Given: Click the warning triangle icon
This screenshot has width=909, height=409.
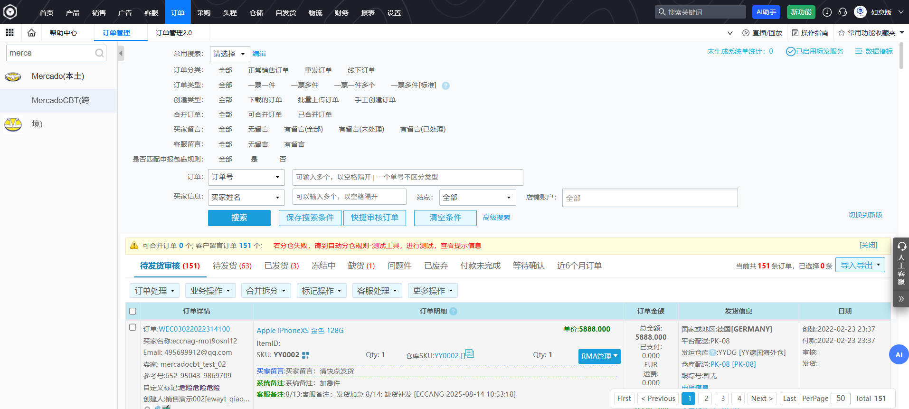Looking at the screenshot, I should click(134, 245).
